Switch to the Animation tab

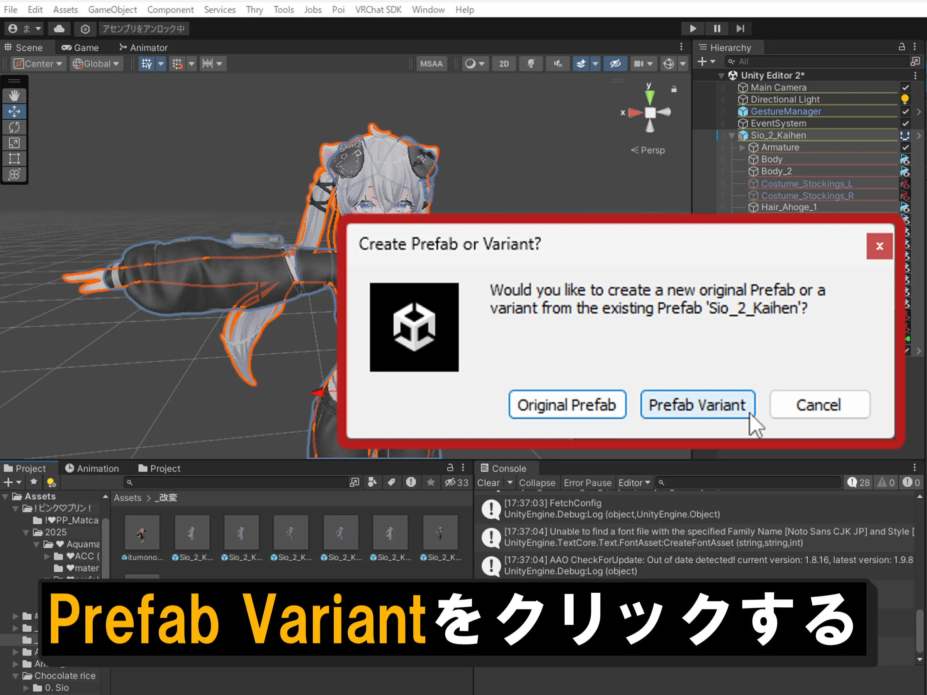coord(92,468)
